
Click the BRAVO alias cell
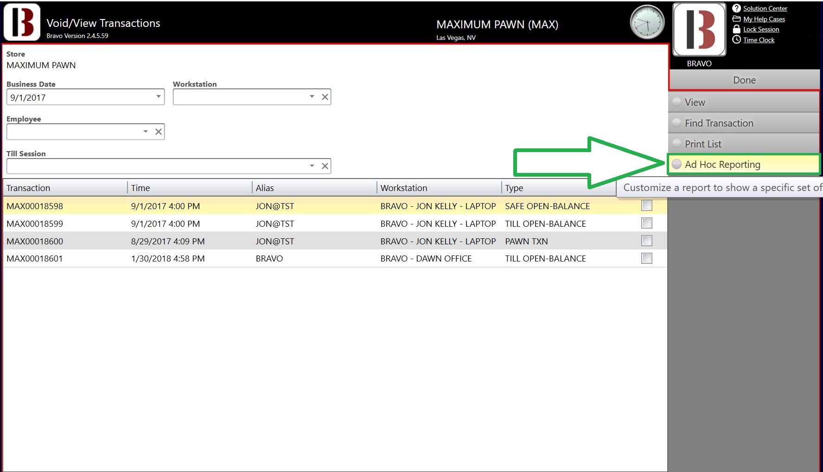coord(269,258)
